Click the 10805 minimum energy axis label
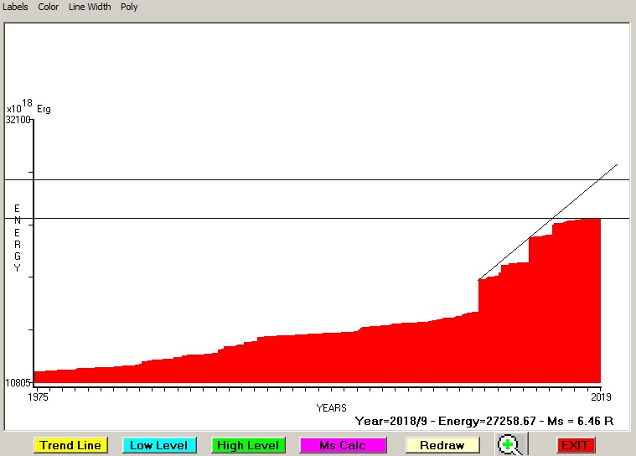The height and width of the screenshot is (456, 636). [x=18, y=383]
